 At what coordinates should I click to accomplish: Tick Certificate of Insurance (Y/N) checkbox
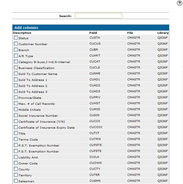point(16,121)
